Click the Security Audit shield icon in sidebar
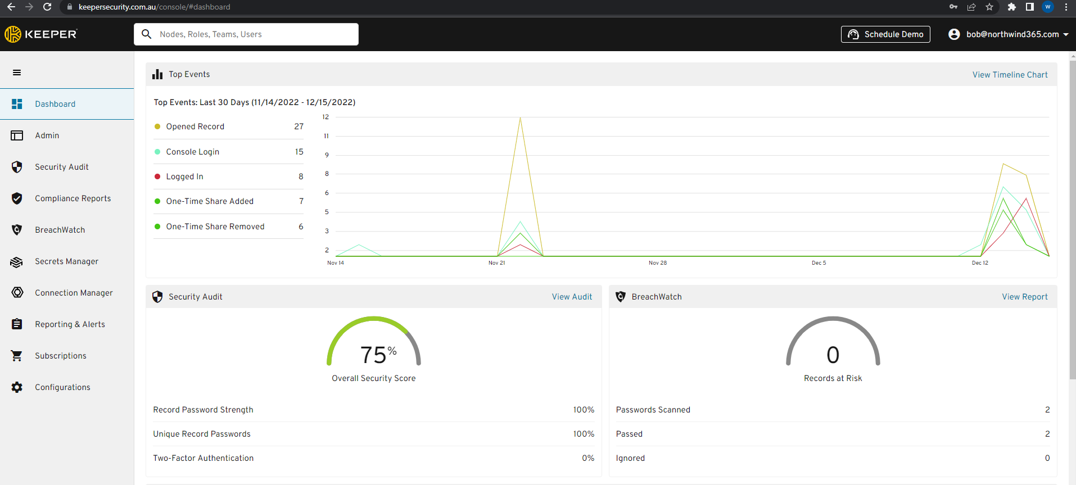The width and height of the screenshot is (1076, 485). pyautogui.click(x=17, y=167)
